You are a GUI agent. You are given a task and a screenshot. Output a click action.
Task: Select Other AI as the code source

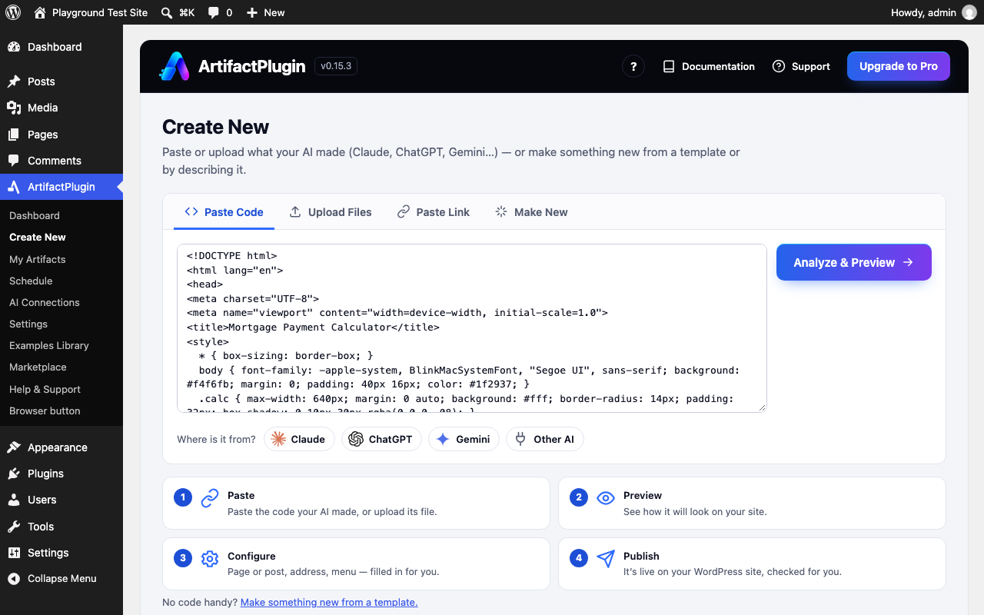tap(545, 439)
